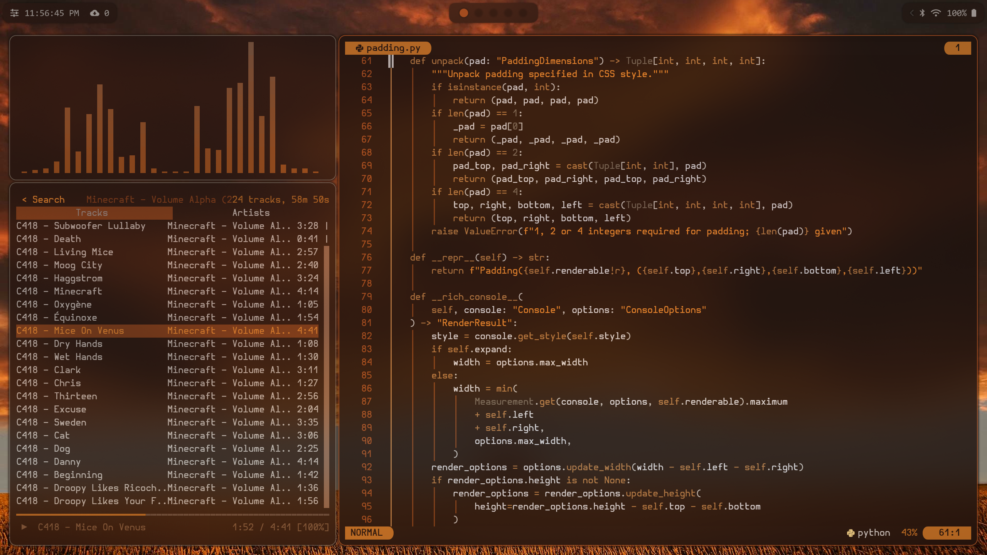Image resolution: width=987 pixels, height=555 pixels.
Task: Click the Python icon on padding.py tab
Action: [359, 48]
